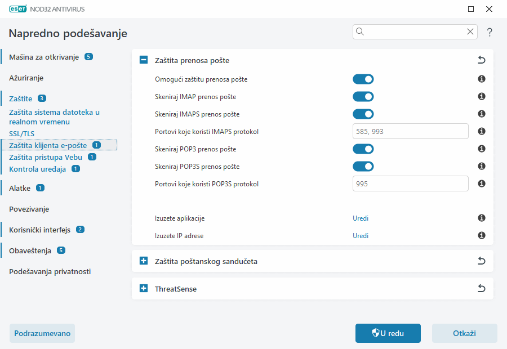Click the Podrazumevano button

(42, 333)
